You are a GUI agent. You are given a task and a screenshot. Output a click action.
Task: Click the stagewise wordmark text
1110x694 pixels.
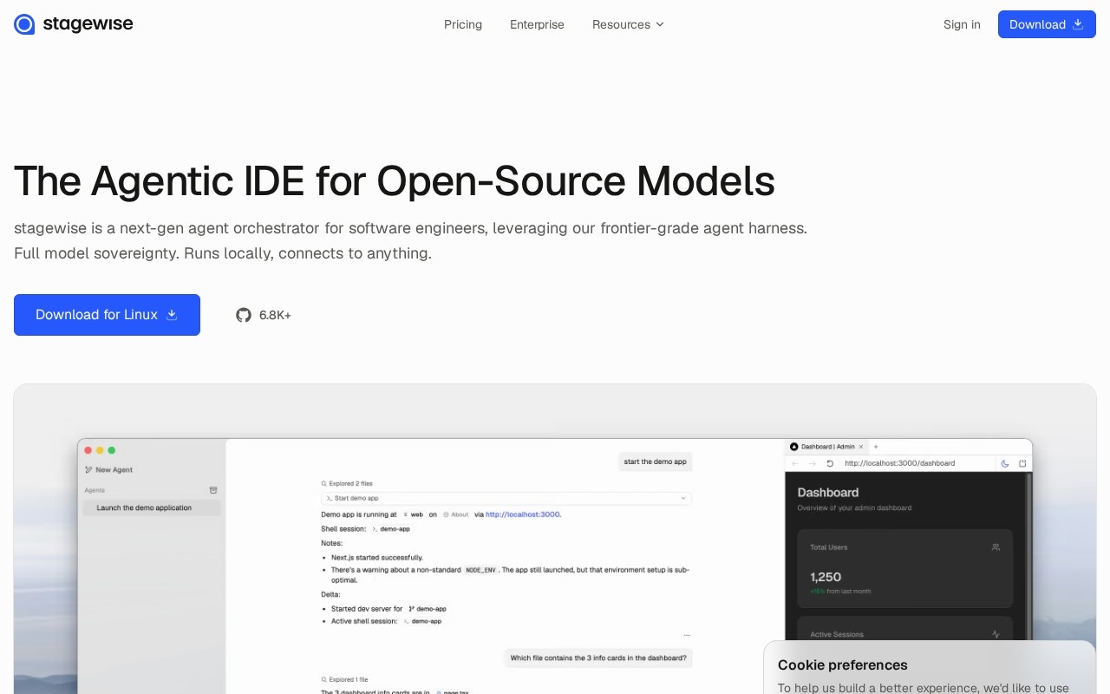(x=88, y=24)
